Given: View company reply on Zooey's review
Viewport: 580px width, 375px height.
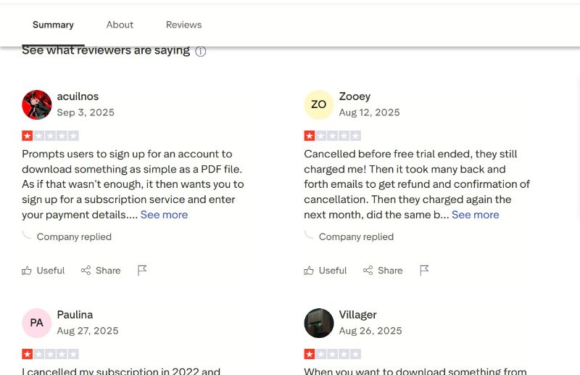Looking at the screenshot, I should tap(356, 237).
